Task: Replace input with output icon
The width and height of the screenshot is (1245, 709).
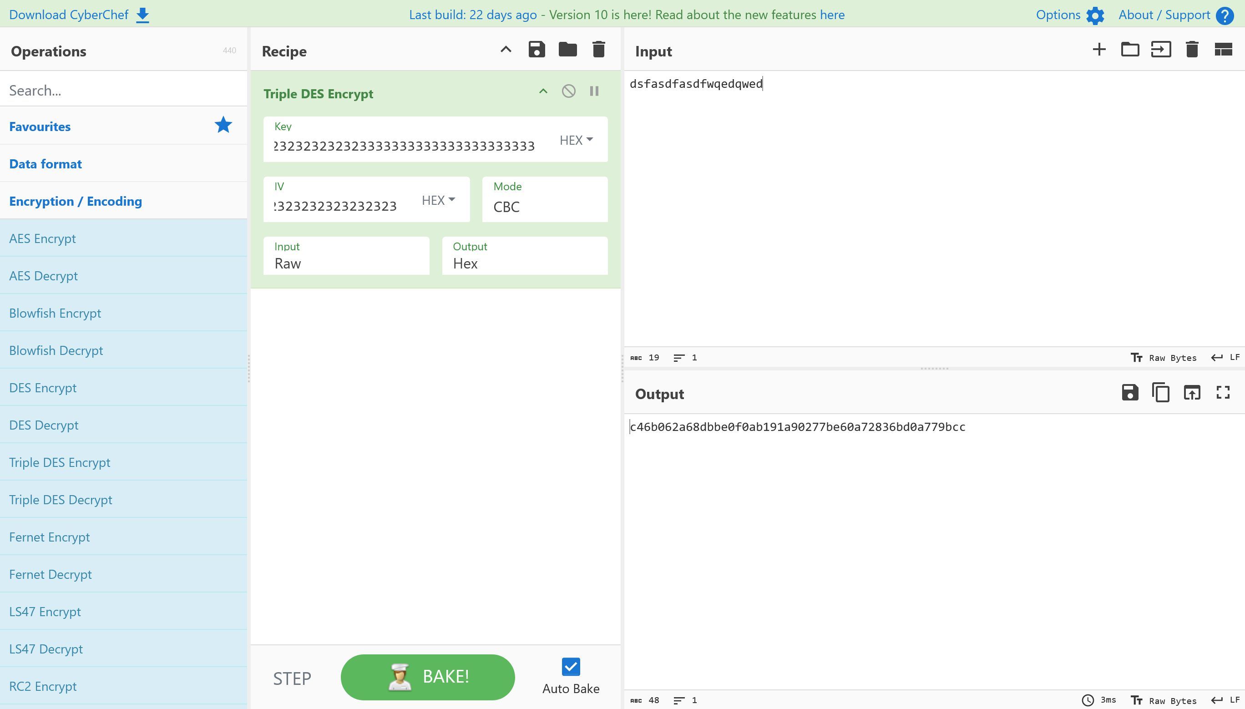Action: coord(1192,392)
